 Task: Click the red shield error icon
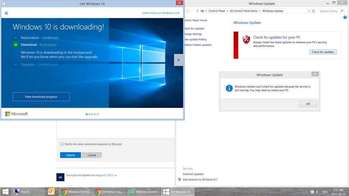[246, 40]
